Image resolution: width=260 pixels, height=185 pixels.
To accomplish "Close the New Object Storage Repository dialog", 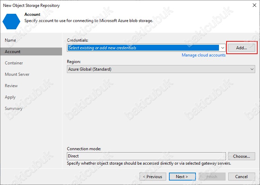I will (x=254, y=5).
